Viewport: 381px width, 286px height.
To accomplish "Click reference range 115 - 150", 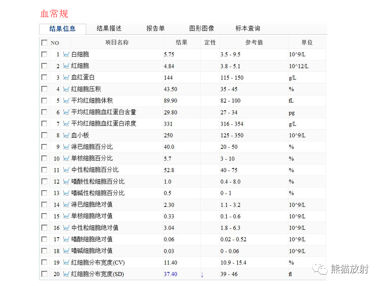I will [232, 78].
